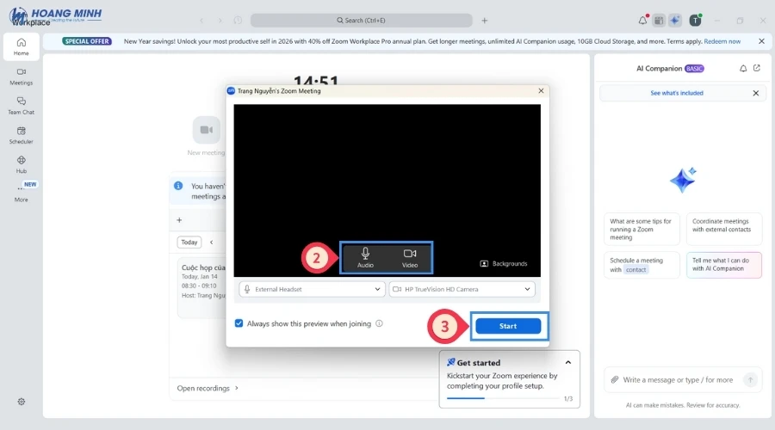Click the AI Companion sparkle icon in top bar
This screenshot has height=430, width=775.
click(x=675, y=20)
